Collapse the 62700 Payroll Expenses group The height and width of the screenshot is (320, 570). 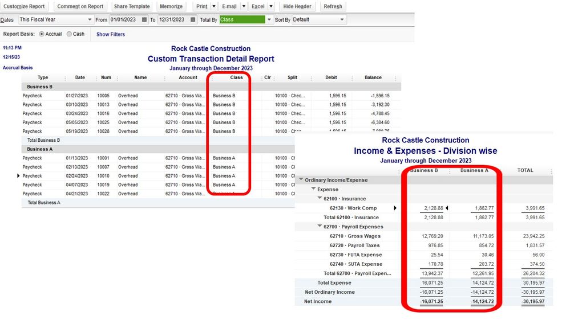point(320,226)
